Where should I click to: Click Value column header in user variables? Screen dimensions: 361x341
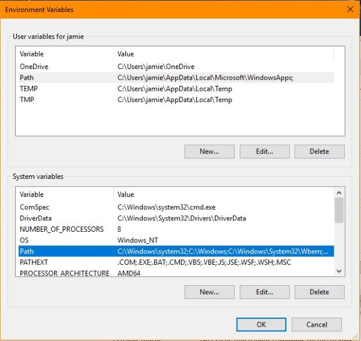[x=224, y=54]
